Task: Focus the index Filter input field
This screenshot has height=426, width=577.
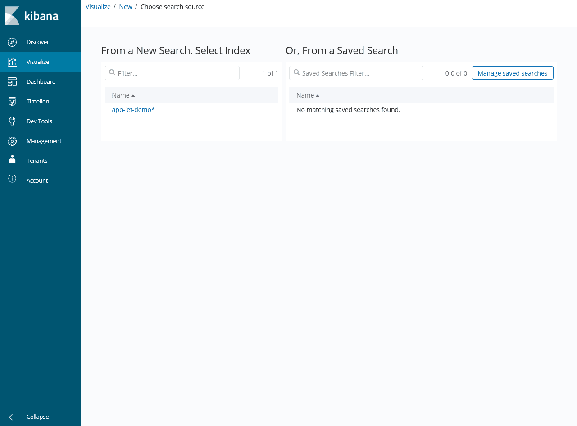Action: pos(177,73)
